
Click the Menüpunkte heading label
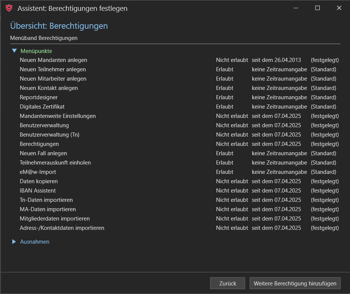click(x=36, y=51)
